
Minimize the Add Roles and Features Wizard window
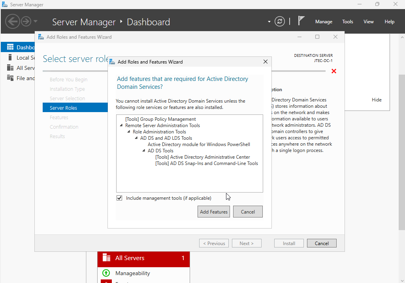pos(300,37)
